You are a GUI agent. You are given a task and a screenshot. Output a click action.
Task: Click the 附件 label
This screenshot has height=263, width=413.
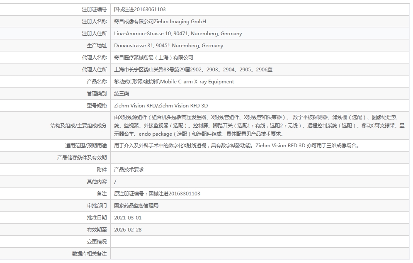pos(102,170)
